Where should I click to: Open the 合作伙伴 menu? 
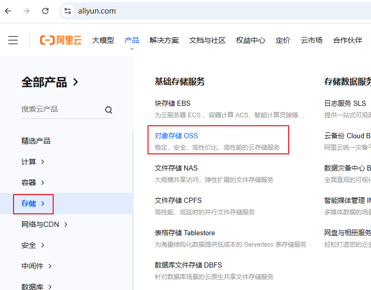[348, 40]
